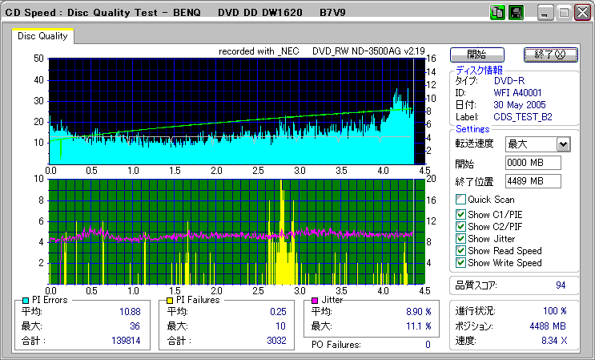This screenshot has width=595, height=360.
Task: Click the magenta Jitter color swatch
Action: click(x=315, y=300)
